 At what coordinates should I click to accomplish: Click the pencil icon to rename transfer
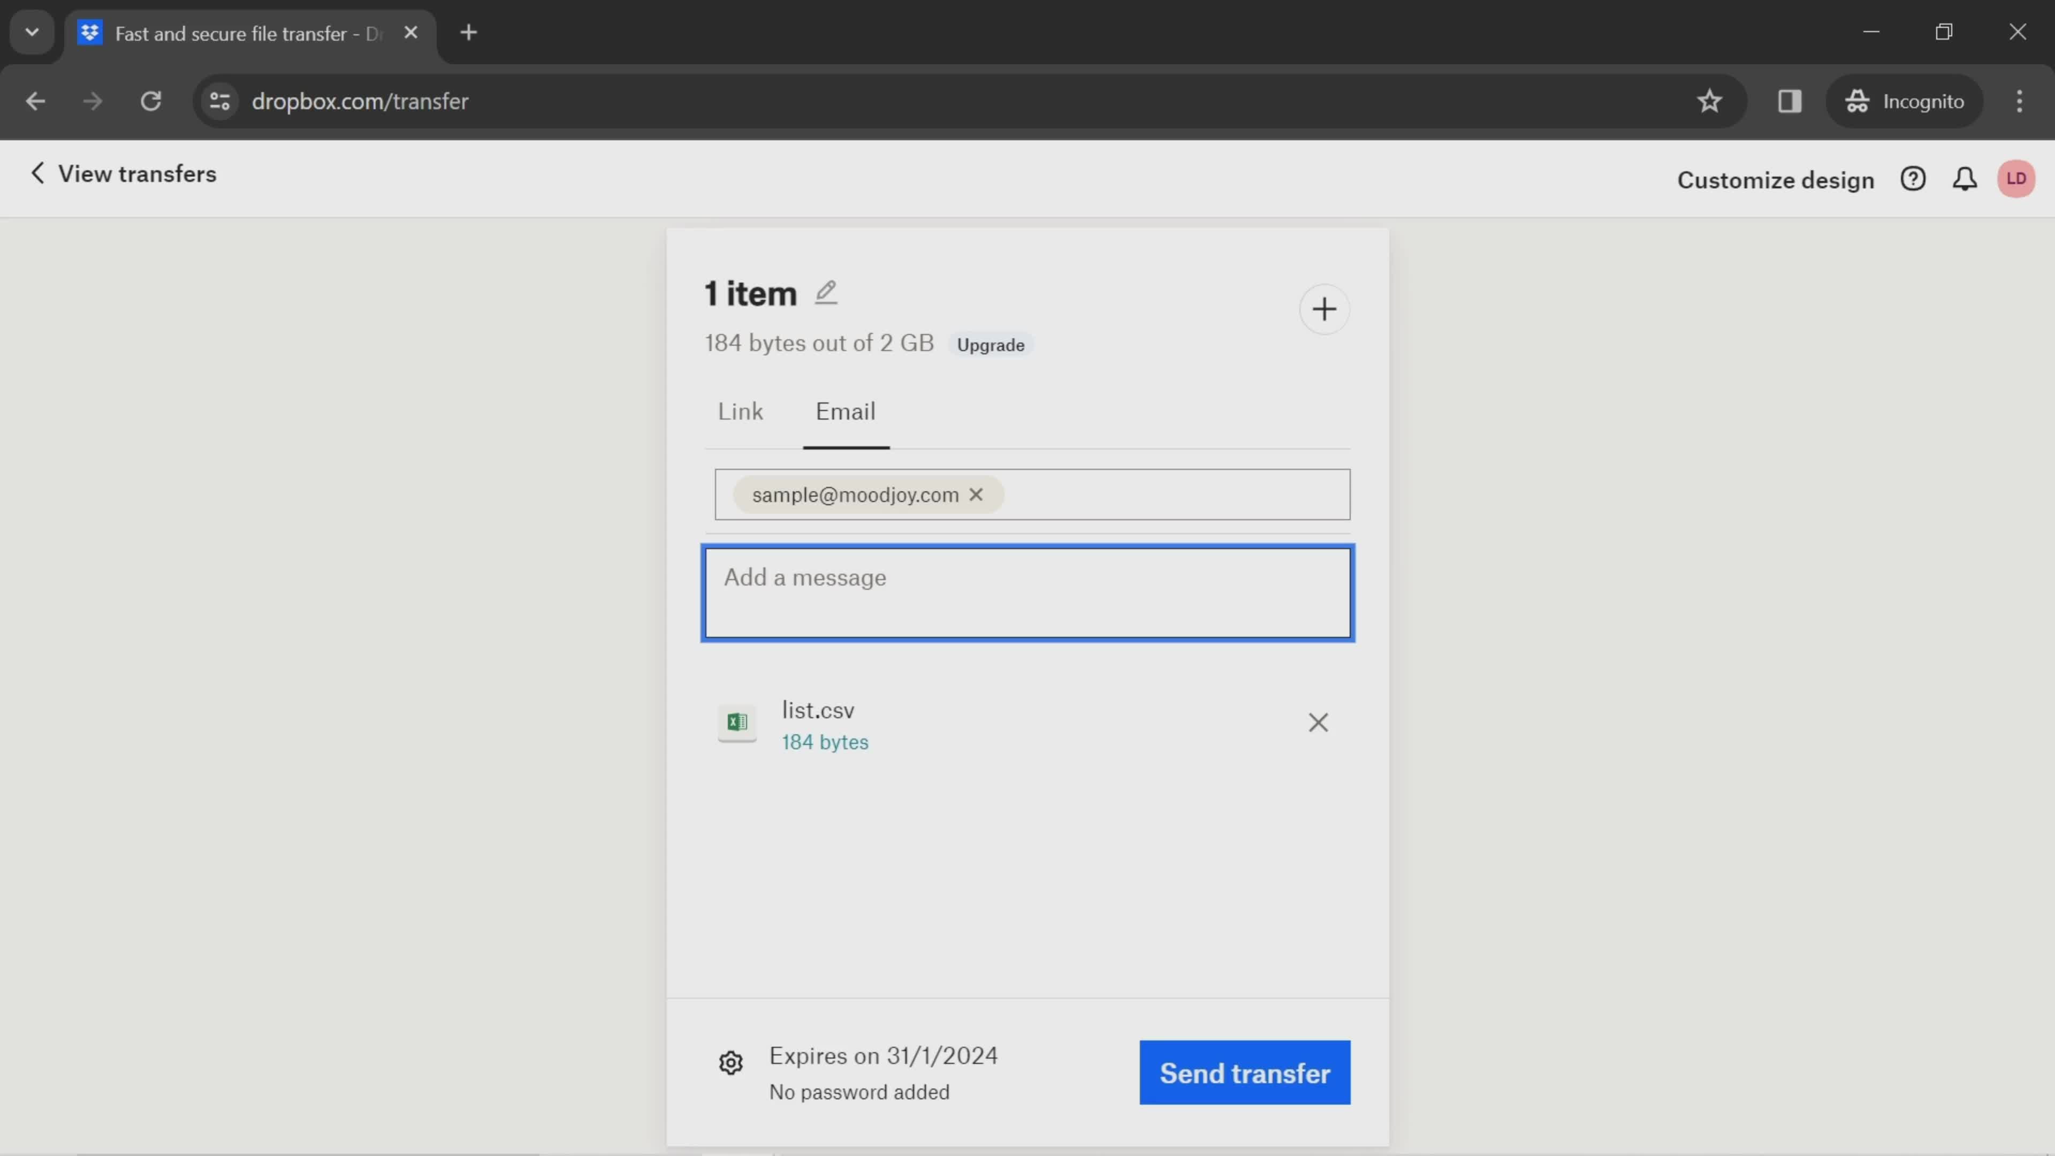click(x=826, y=293)
